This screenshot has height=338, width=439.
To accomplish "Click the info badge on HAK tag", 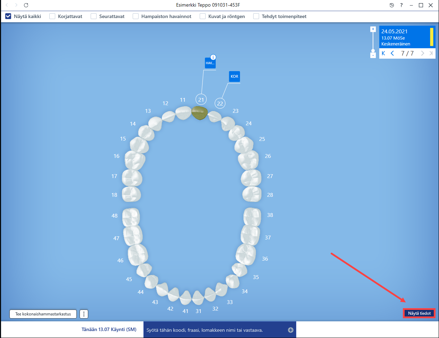I will (x=213, y=57).
